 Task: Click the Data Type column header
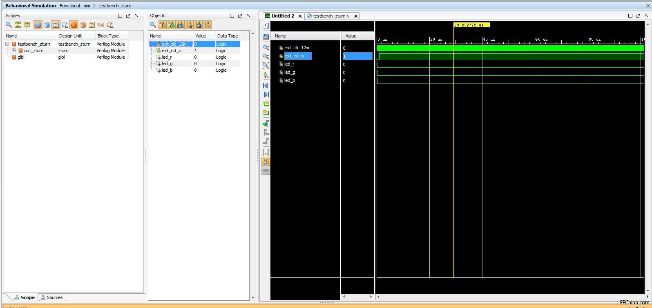228,36
